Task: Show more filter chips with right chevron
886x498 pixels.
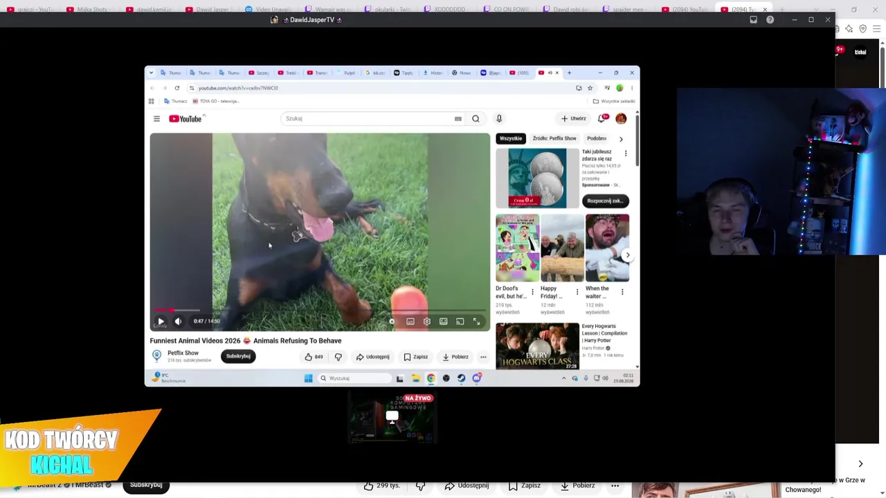Action: (x=621, y=139)
